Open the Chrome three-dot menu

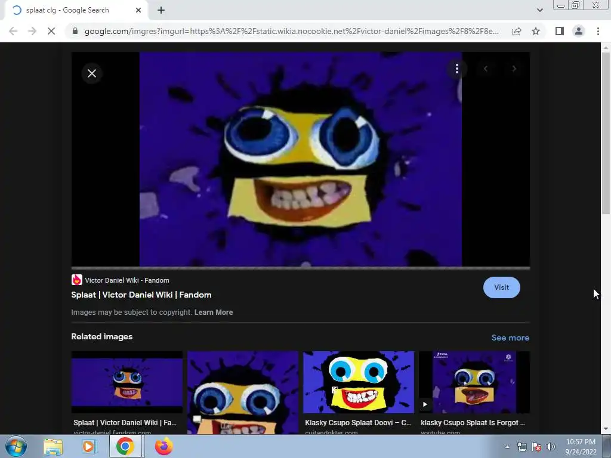coord(598,31)
